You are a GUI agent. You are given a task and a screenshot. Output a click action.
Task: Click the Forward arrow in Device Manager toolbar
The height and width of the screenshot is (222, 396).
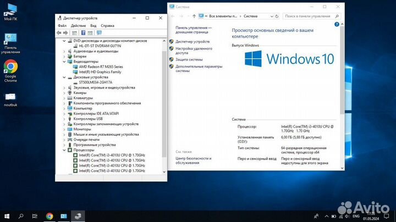pyautogui.click(x=65, y=33)
